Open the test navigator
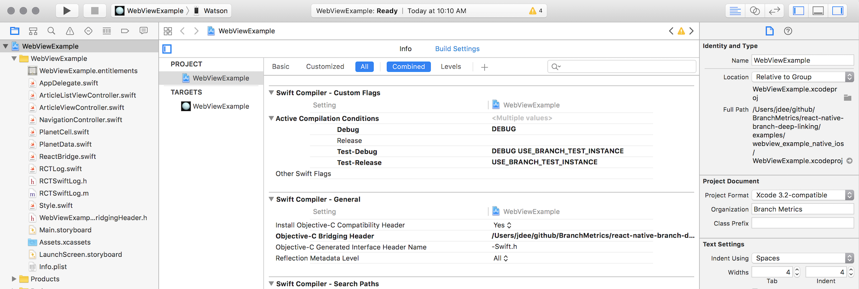The height and width of the screenshot is (289, 859). pos(88,31)
